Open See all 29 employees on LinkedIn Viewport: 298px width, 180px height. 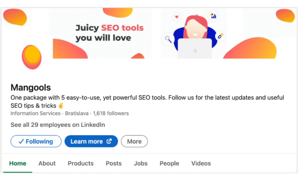click(58, 125)
